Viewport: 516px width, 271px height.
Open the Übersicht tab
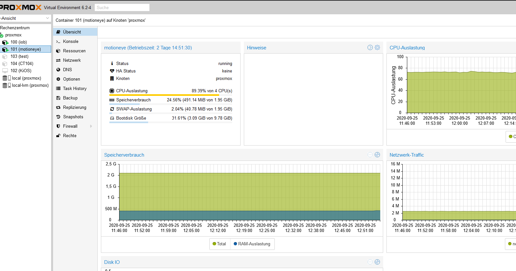pyautogui.click(x=75, y=32)
